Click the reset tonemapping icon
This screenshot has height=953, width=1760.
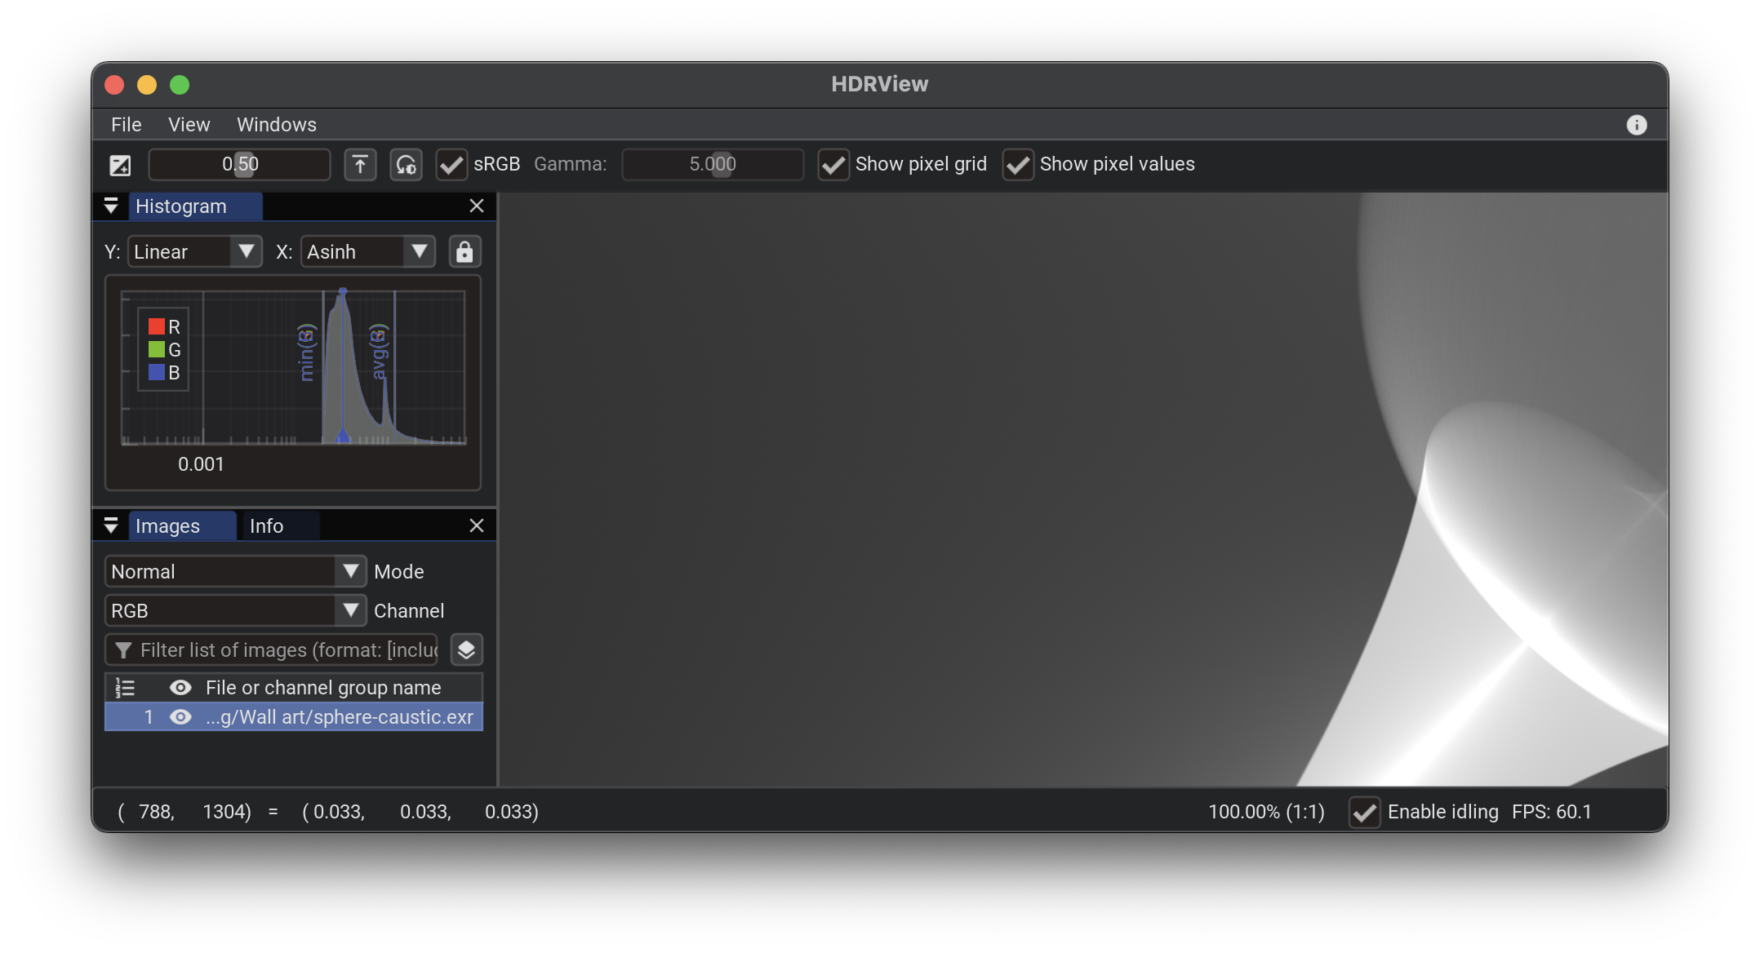tap(406, 165)
